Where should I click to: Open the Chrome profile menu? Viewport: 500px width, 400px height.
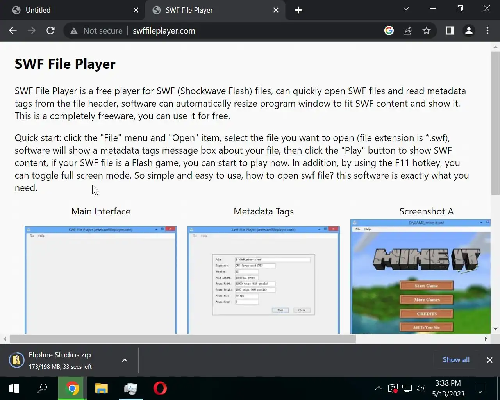pos(469,31)
